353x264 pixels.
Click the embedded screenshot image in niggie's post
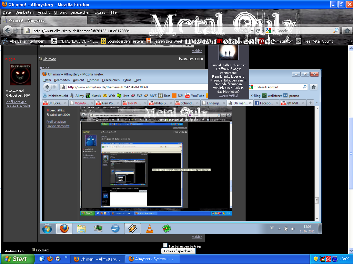click(x=181, y=152)
